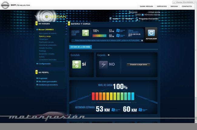Open the CONTACTO menu
The image size is (197, 130).
click(187, 6)
